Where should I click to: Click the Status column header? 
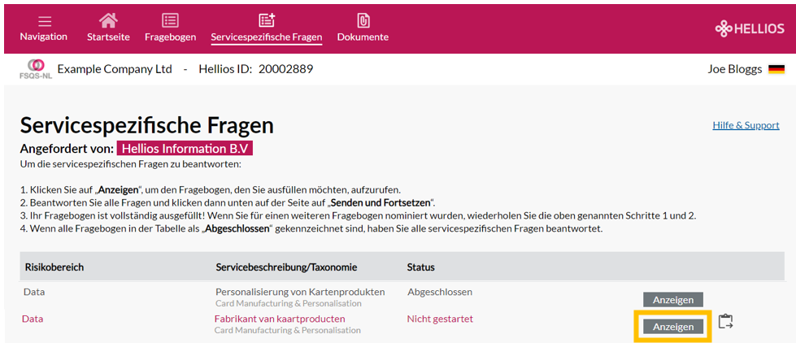[x=421, y=267]
